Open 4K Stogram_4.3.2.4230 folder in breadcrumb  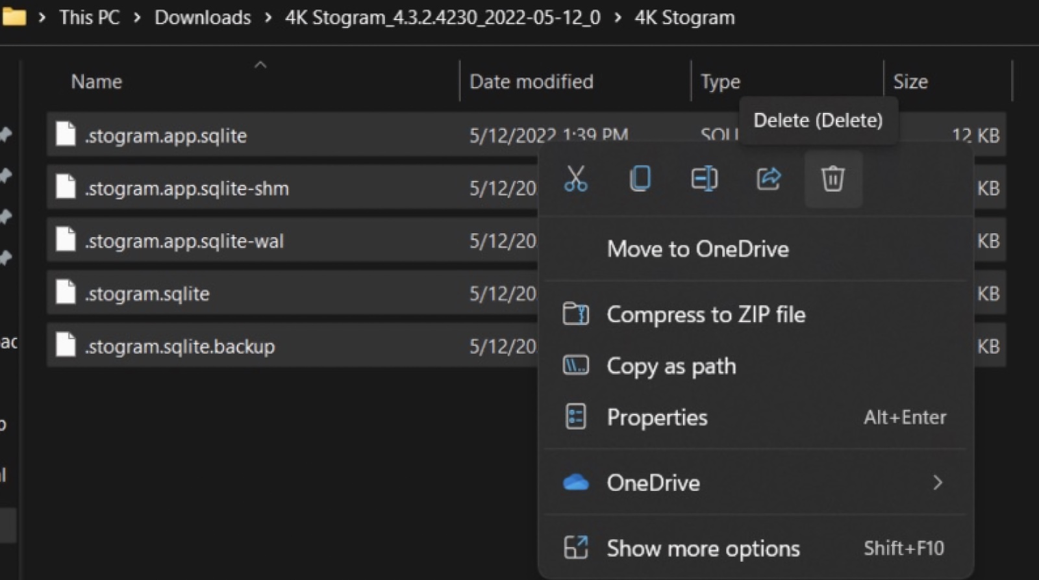tap(443, 18)
